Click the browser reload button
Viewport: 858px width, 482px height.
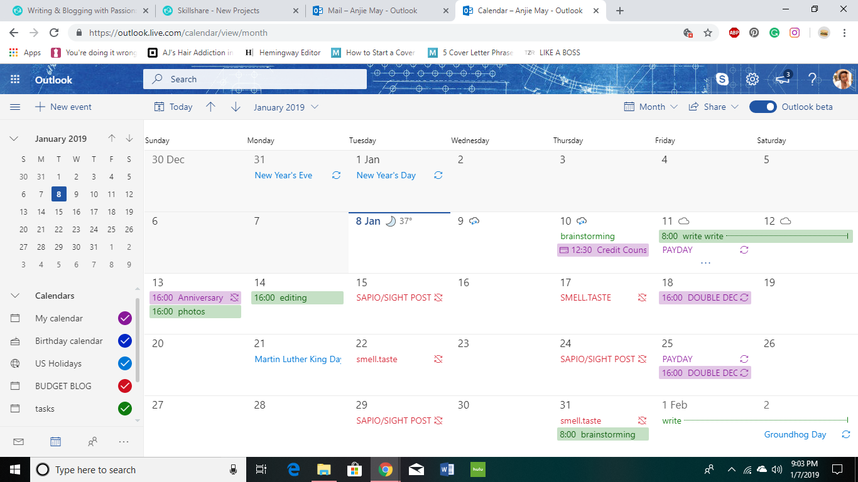(54, 33)
